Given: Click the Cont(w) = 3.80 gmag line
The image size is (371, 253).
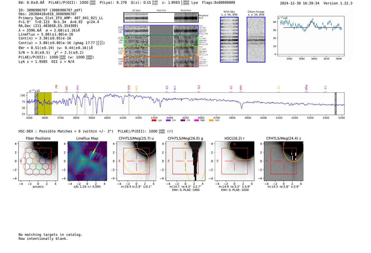Looking at the screenshot, I should tap(61, 43).
